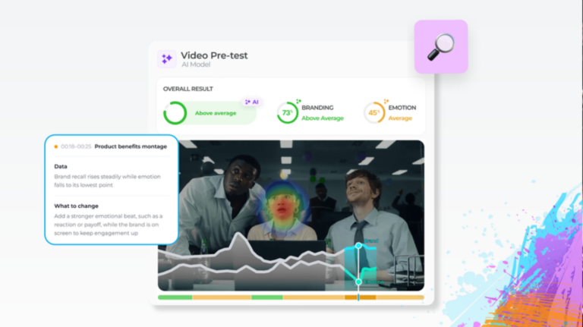This screenshot has height=327, width=583.
Task: Click the dark orange highlighted timeline segment
Action: tap(361, 297)
